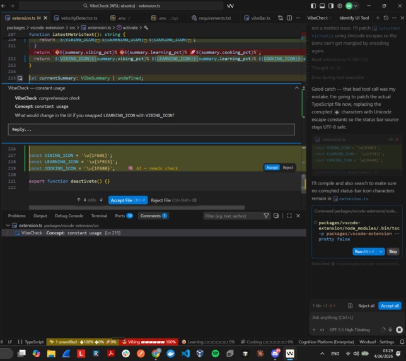The height and width of the screenshot is (361, 406).
Task: Split the editor with the split icon
Action: pos(289,18)
